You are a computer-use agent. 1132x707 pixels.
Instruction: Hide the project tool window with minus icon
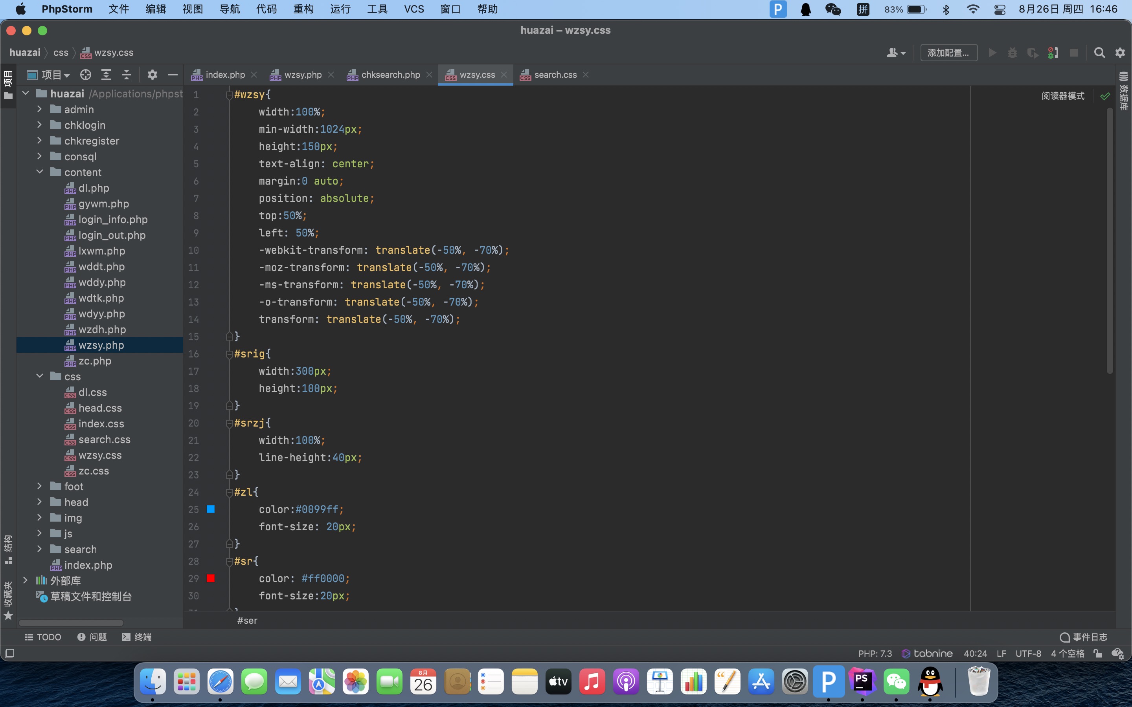[x=173, y=75]
